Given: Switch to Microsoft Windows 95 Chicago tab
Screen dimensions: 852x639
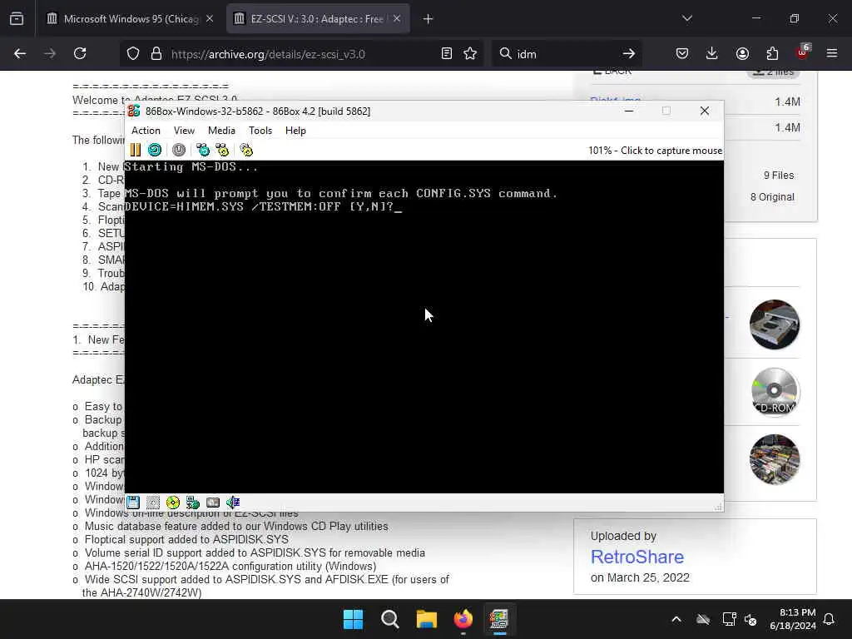Looking at the screenshot, I should coord(129,19).
